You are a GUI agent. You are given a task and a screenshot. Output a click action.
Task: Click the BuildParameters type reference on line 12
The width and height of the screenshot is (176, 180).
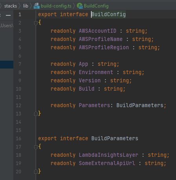tap(140, 105)
